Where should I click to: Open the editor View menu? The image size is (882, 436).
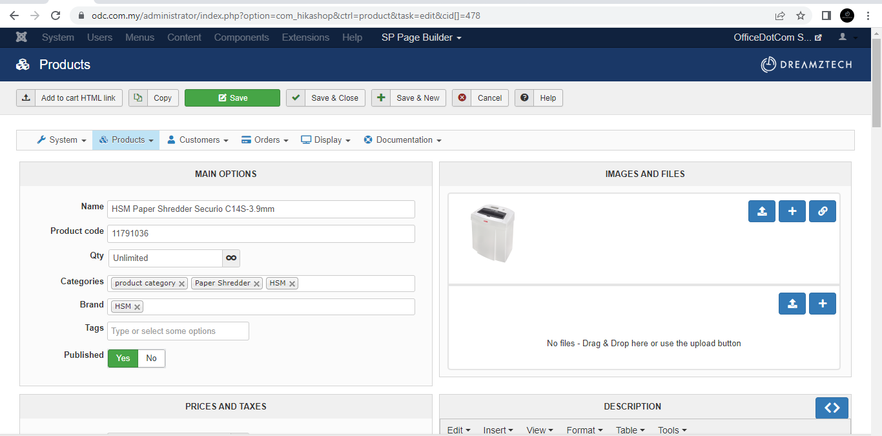(x=540, y=430)
